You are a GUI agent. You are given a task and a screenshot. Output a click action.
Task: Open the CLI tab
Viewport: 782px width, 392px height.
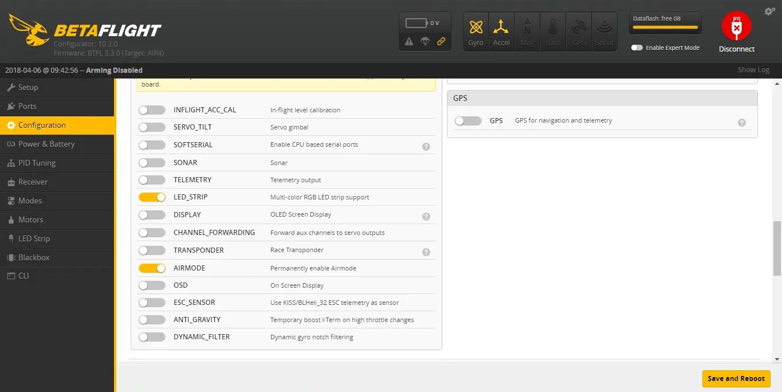pyautogui.click(x=57, y=276)
